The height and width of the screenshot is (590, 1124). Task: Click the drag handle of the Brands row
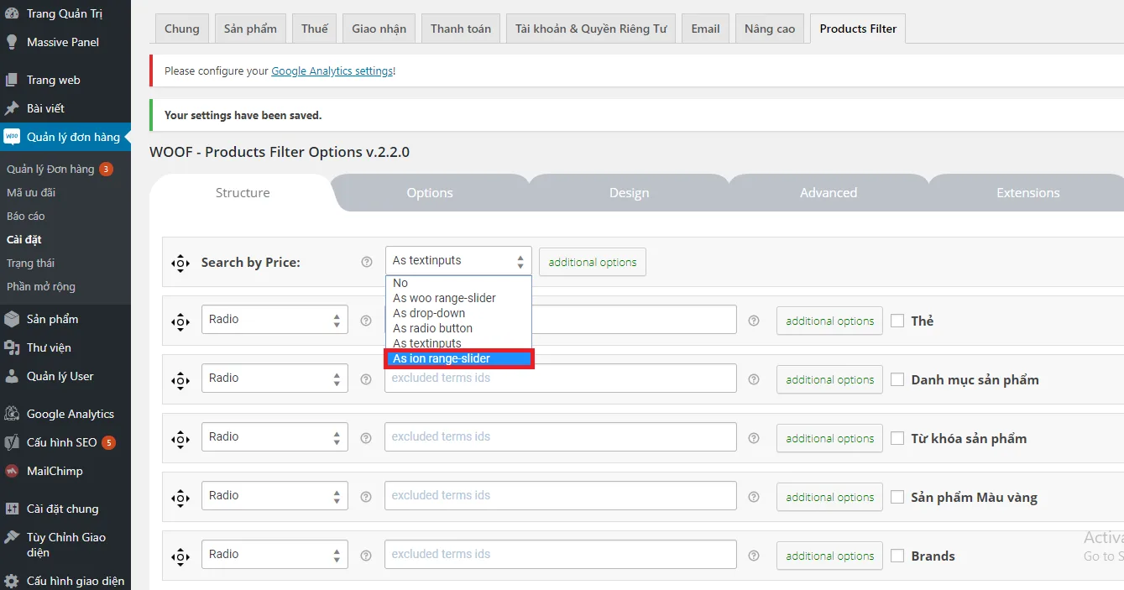coord(180,556)
